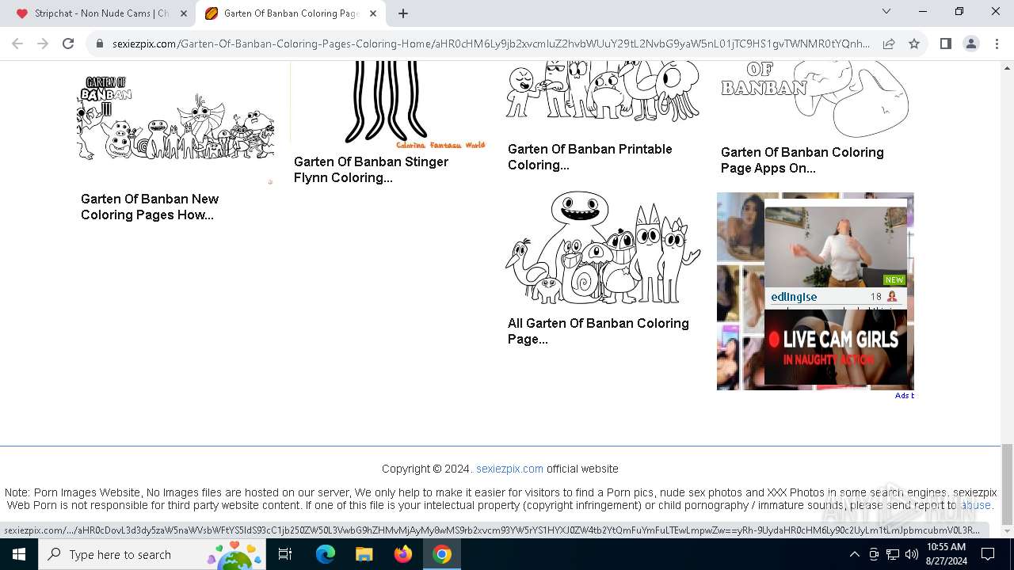
Task: Click the scrollbar down arrow
Action: click(x=1007, y=530)
